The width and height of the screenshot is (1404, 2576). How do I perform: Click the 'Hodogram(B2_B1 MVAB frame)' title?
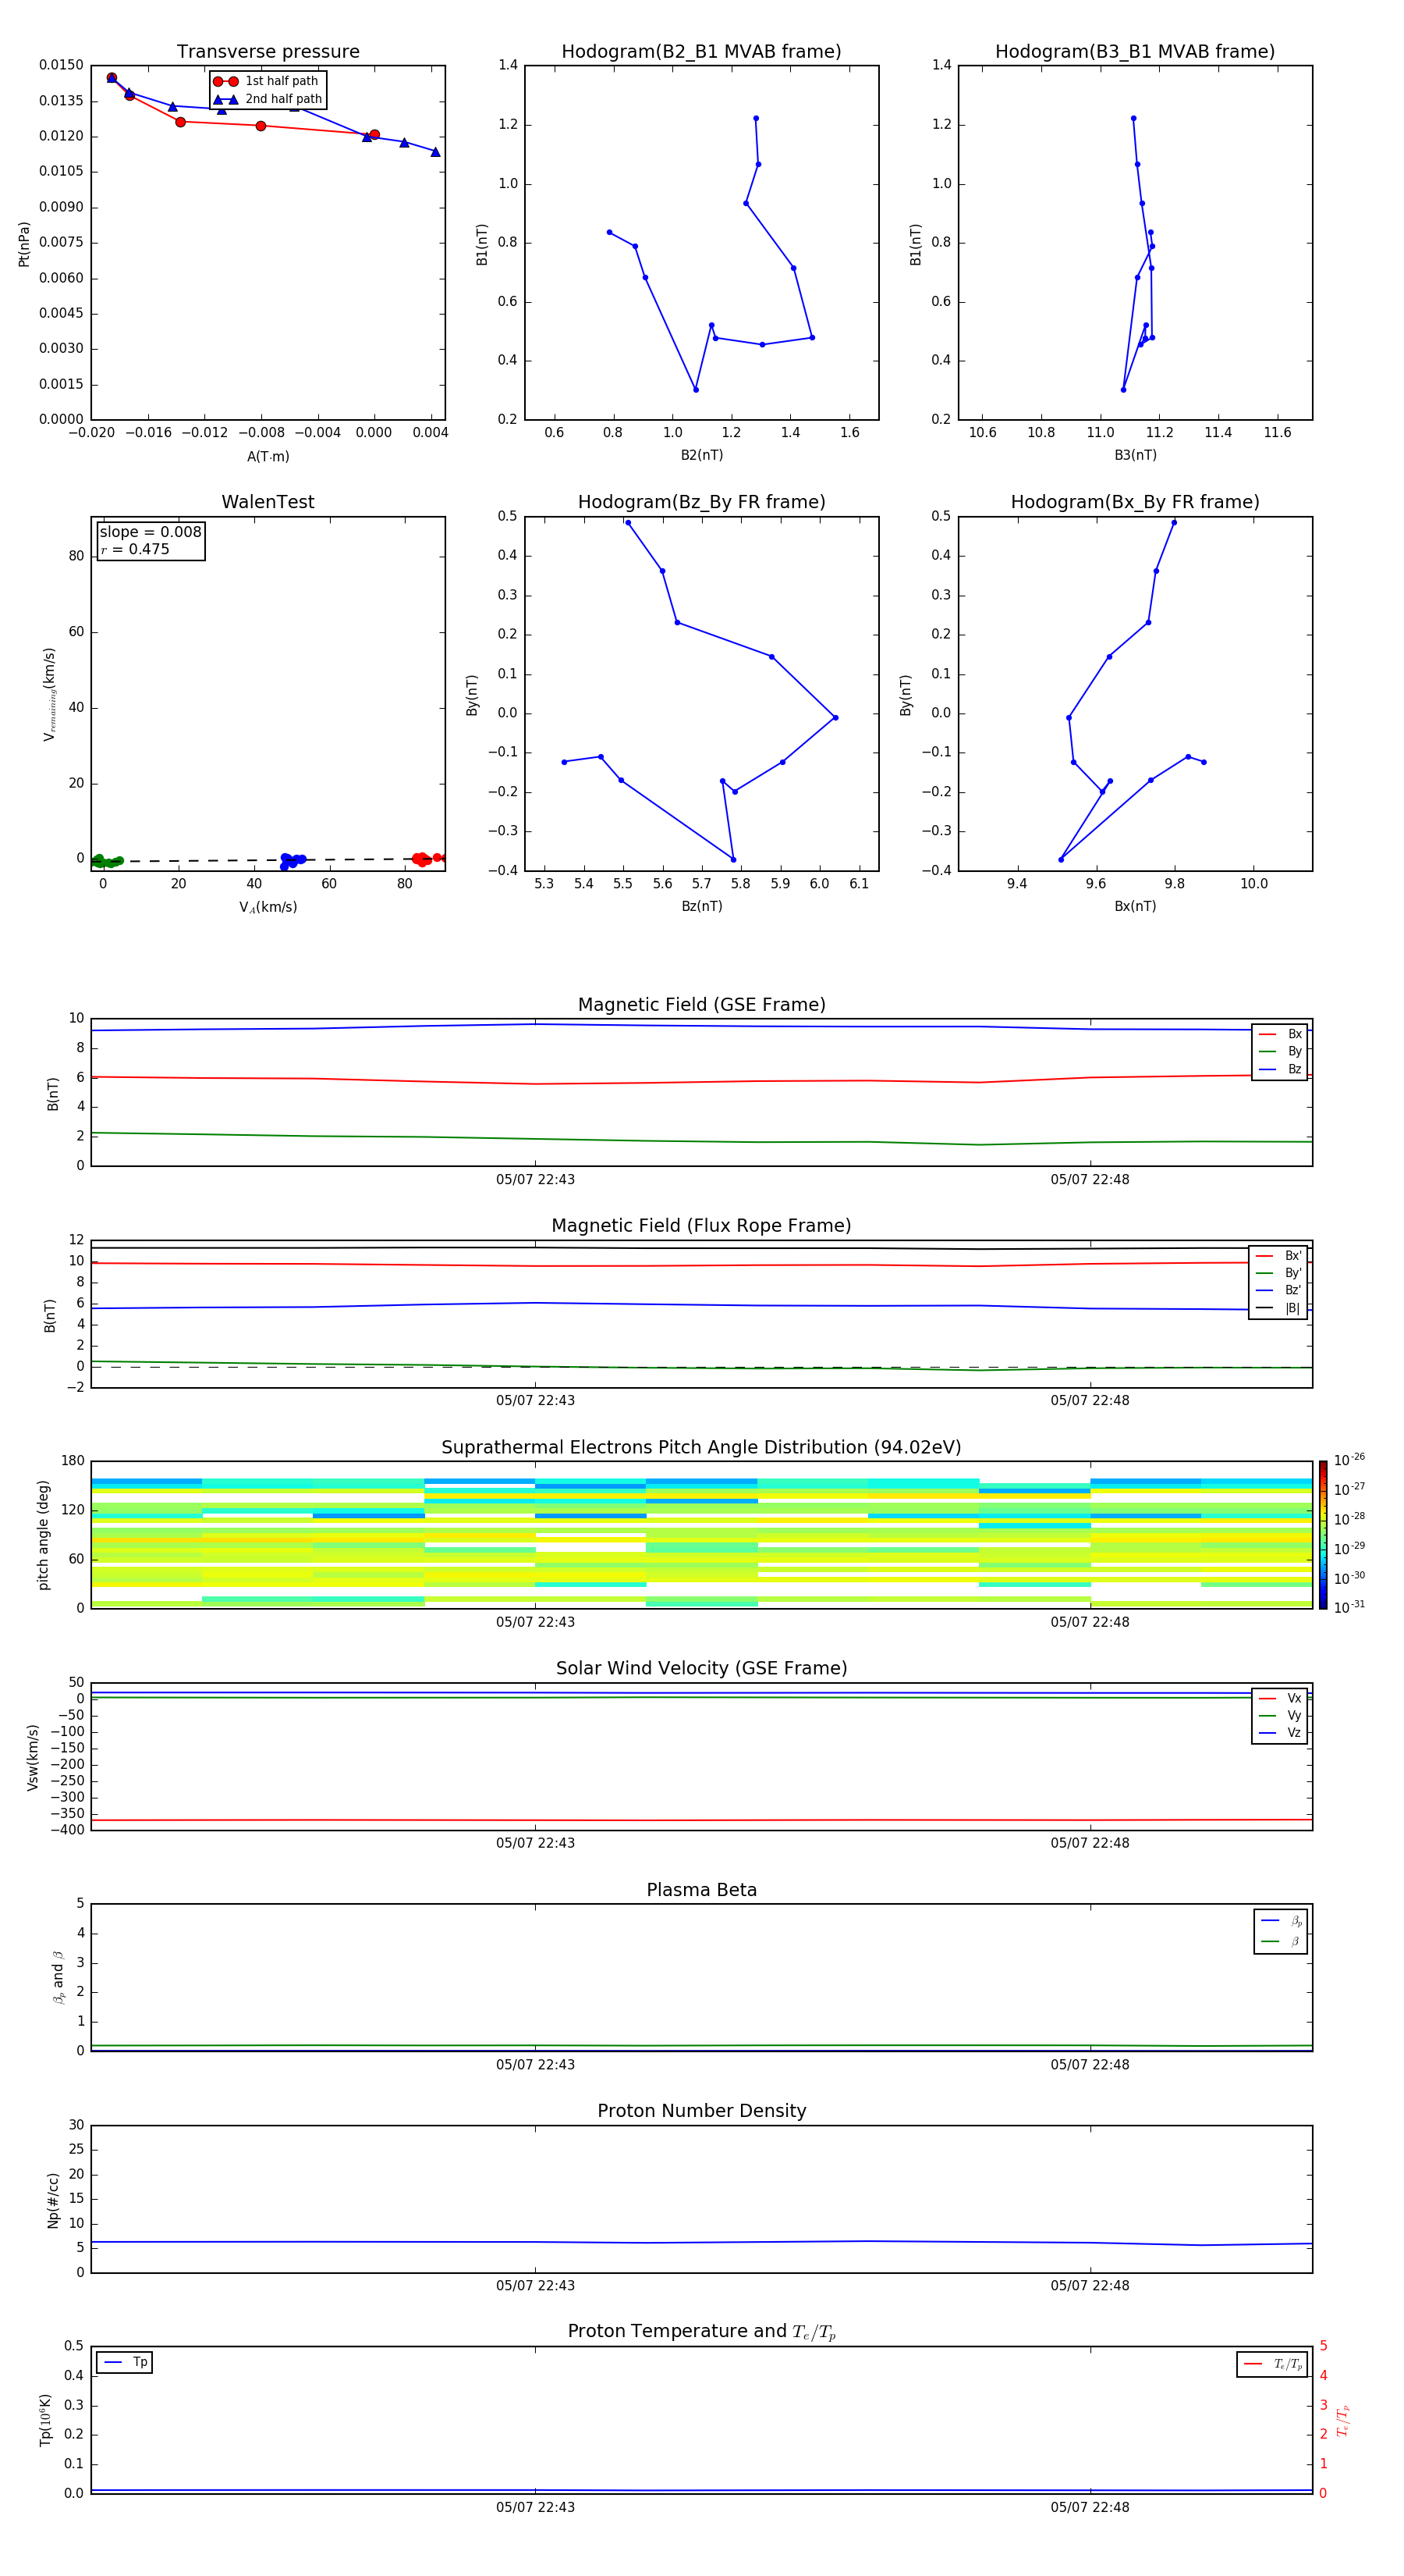click(x=701, y=52)
